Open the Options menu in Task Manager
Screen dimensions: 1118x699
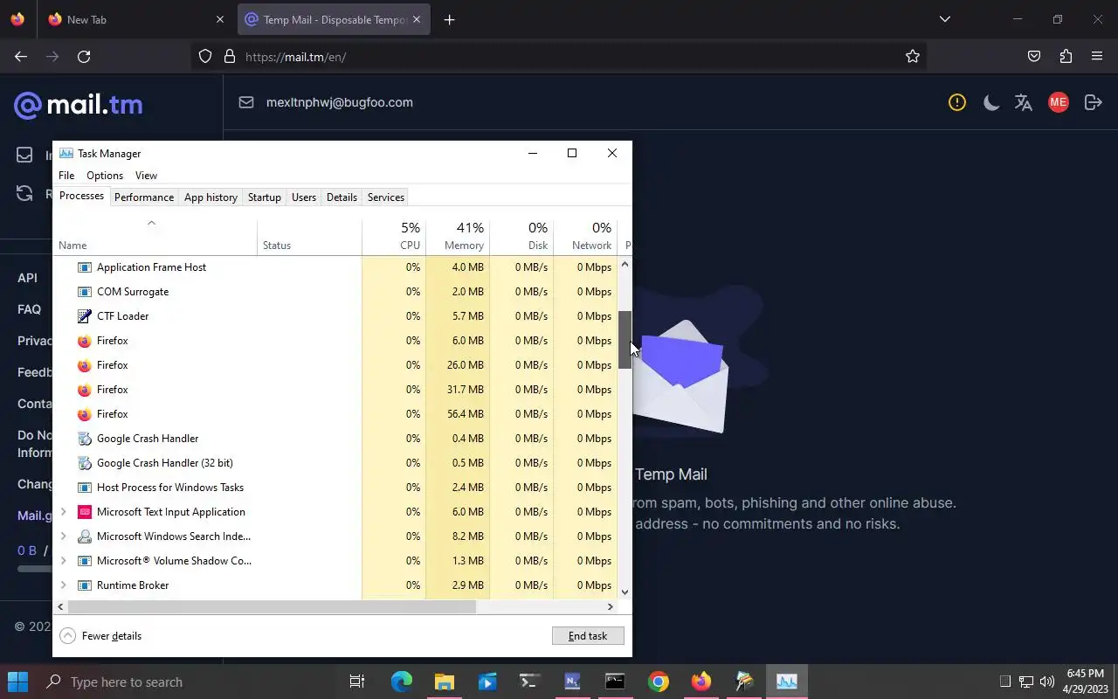pos(105,176)
